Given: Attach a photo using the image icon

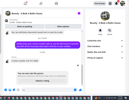Looking at the screenshot, I should (x=10, y=90).
